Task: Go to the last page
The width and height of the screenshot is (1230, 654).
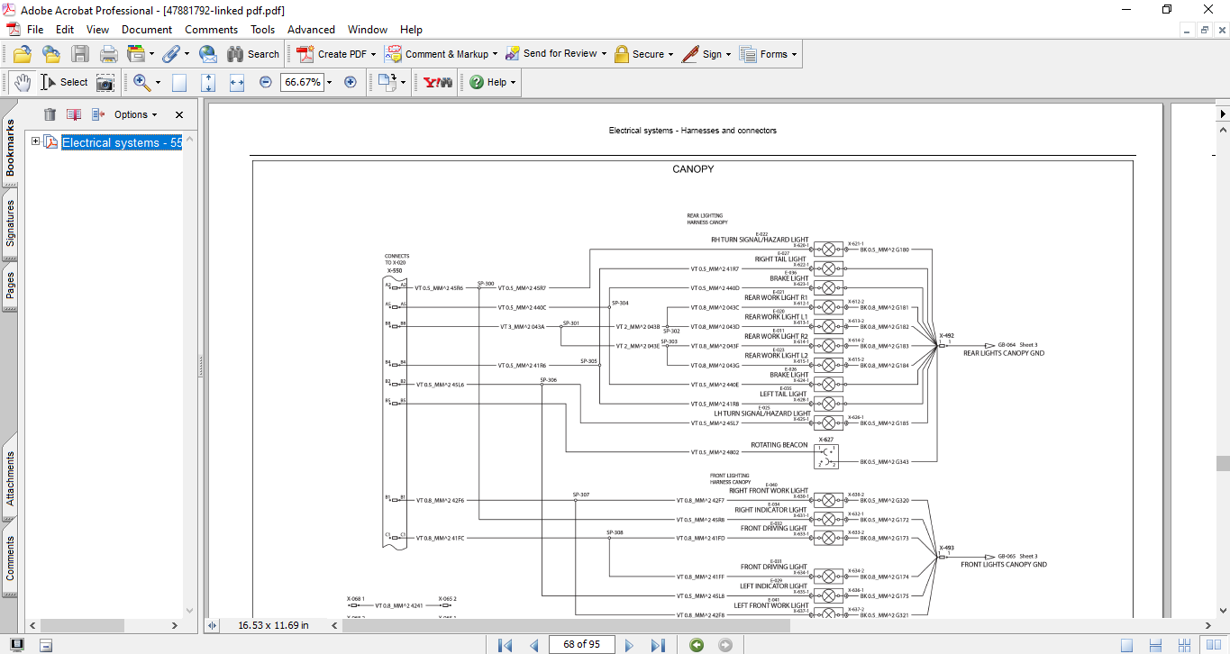Action: [658, 644]
